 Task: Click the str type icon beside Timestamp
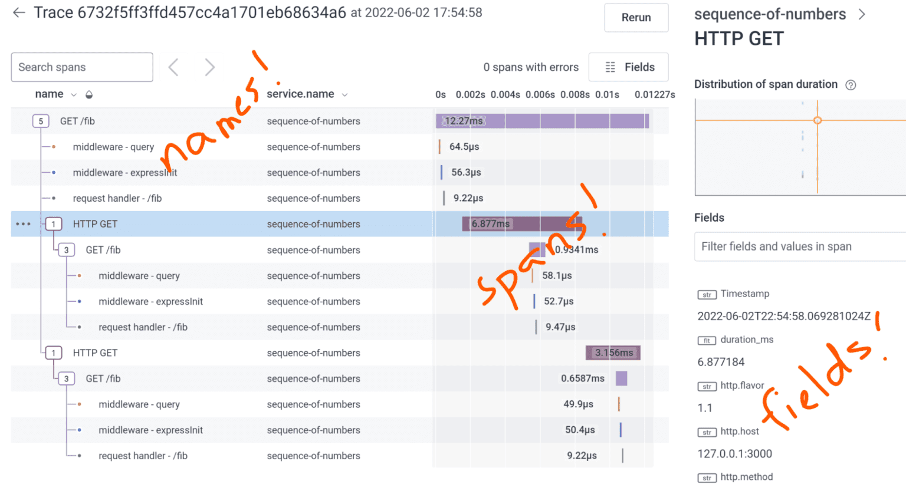coord(707,294)
